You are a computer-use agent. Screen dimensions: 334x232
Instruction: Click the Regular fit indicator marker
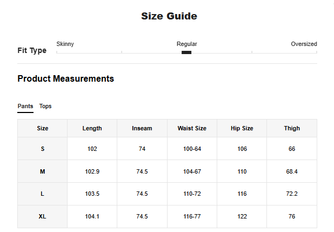pos(186,52)
